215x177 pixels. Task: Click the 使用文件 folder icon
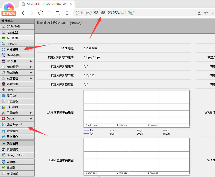[x=4, y=96]
